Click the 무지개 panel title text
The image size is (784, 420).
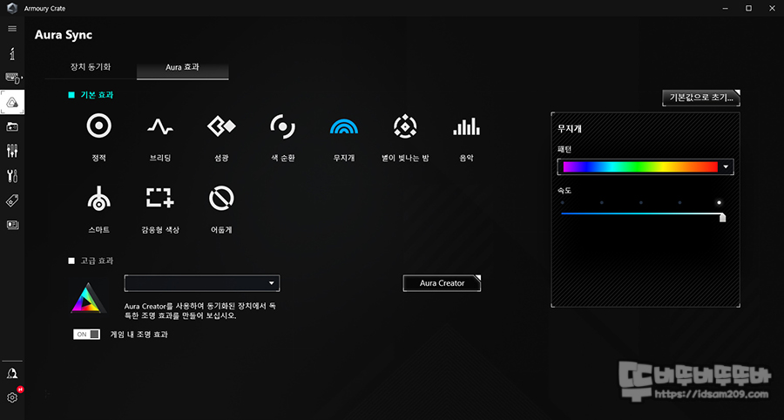[570, 128]
